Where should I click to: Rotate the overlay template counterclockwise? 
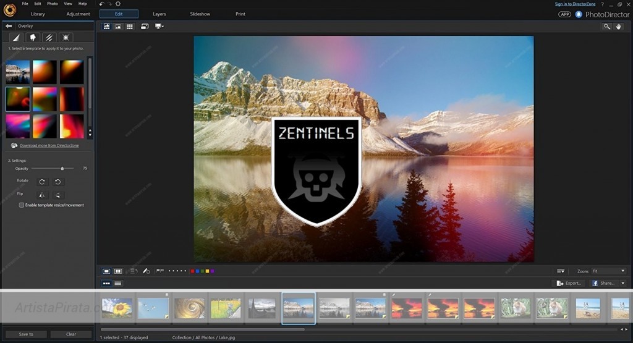57,182
